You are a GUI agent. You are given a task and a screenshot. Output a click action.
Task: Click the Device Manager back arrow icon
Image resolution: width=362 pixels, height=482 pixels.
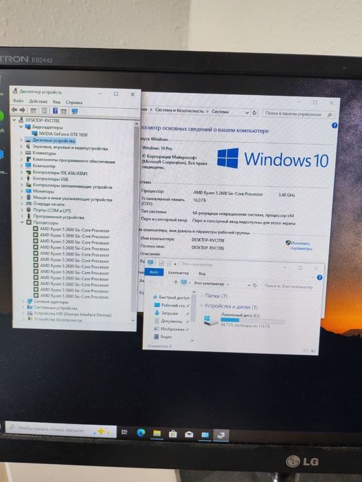click(x=14, y=110)
